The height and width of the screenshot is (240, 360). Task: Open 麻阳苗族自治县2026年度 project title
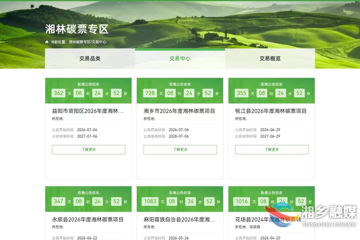pyautogui.click(x=179, y=220)
